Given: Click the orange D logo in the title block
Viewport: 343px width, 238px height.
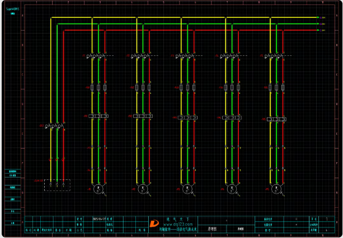Looking at the screenshot, I should pyautogui.click(x=153, y=223).
